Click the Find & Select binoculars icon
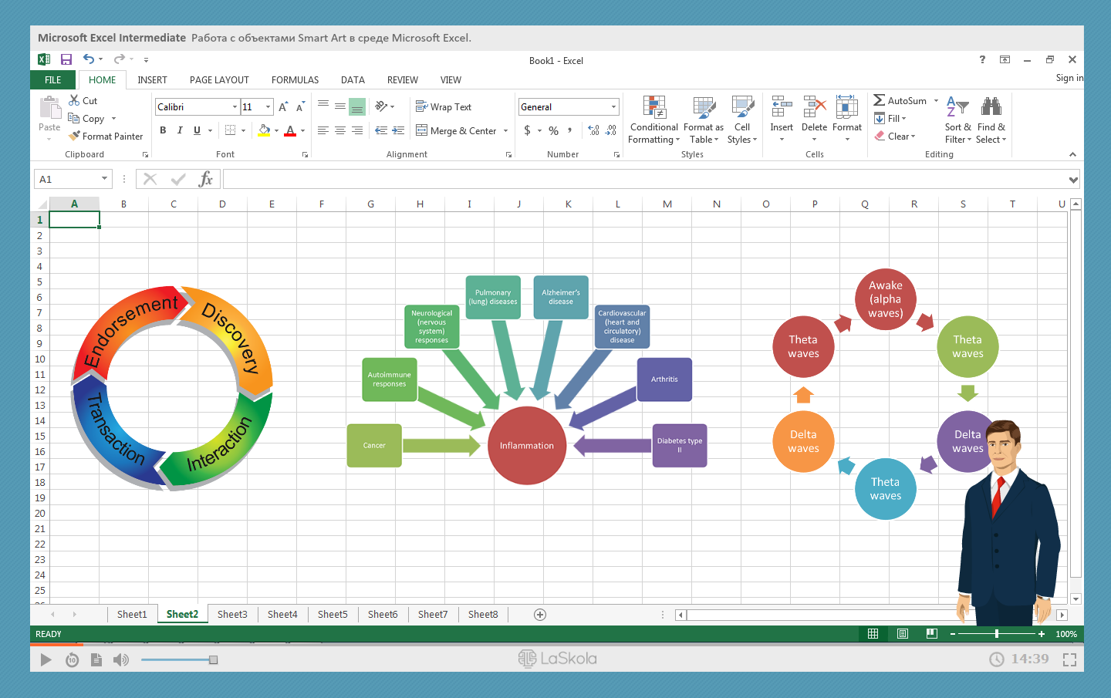 point(991,107)
